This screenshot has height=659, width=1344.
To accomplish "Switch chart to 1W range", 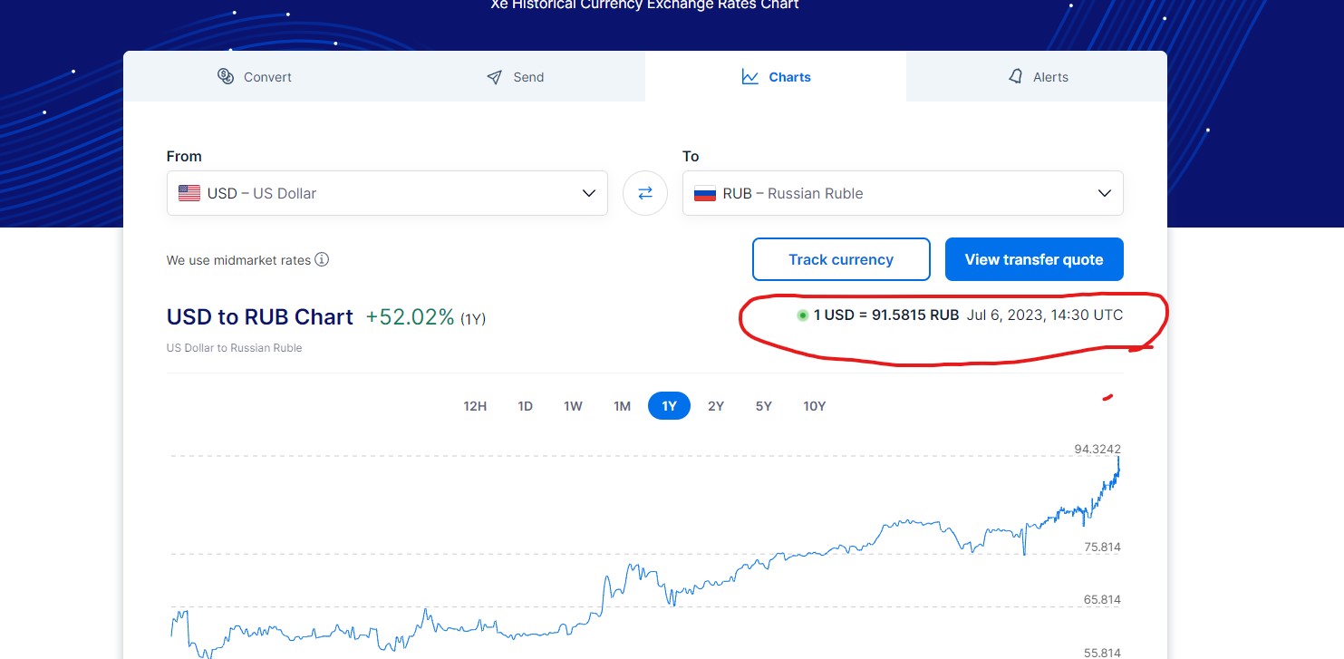I will coord(573,406).
